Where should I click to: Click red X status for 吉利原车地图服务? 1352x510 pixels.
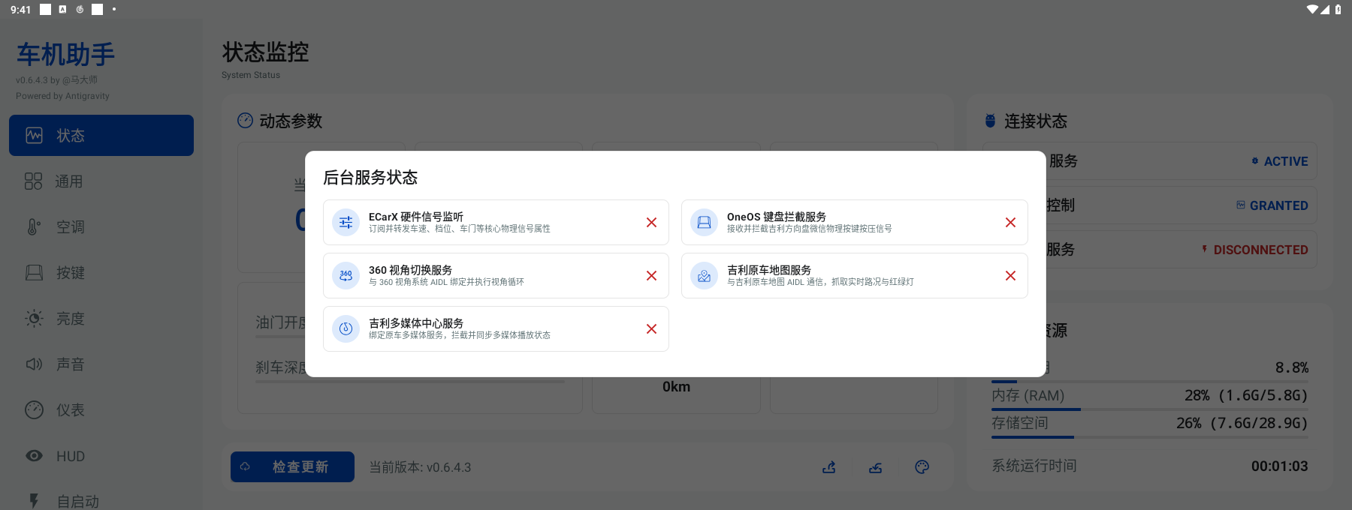(1010, 276)
